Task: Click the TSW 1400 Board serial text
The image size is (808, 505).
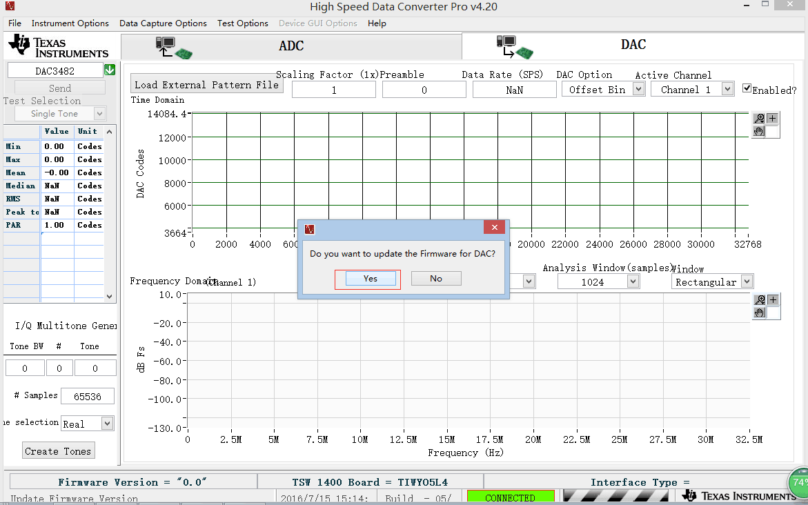Action: point(370,482)
